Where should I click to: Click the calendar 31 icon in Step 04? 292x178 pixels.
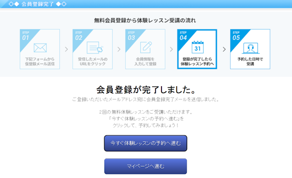(x=198, y=47)
